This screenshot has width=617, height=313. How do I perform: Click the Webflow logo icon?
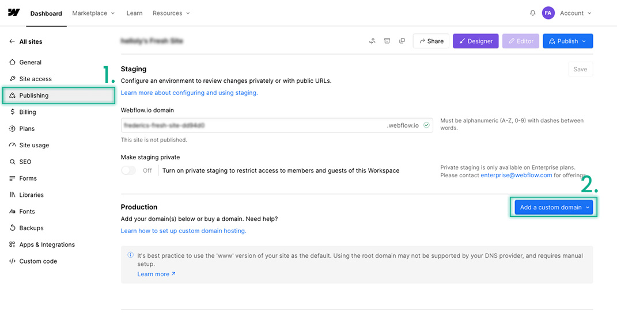tap(14, 13)
